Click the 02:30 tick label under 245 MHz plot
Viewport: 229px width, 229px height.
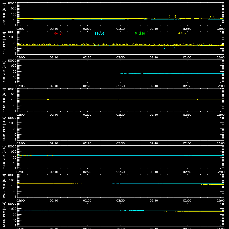coord(121,29)
